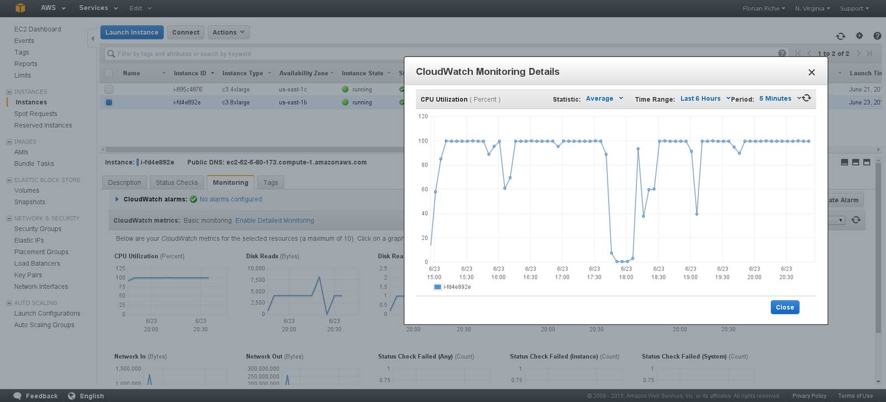This screenshot has height=402, width=886.
Task: Click Enable Detailed Monitoring link
Action: (x=275, y=221)
